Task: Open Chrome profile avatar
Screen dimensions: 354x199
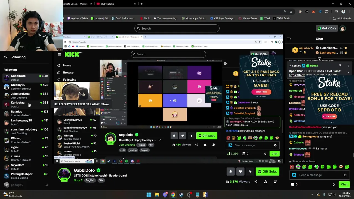Action: tap(343, 12)
